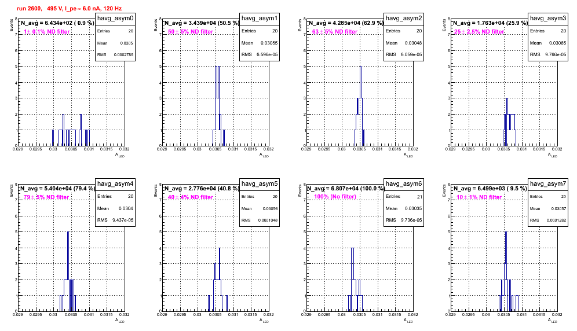Select the havg_asym0 stats box title
The width and height of the screenshot is (577, 331).
coord(115,19)
